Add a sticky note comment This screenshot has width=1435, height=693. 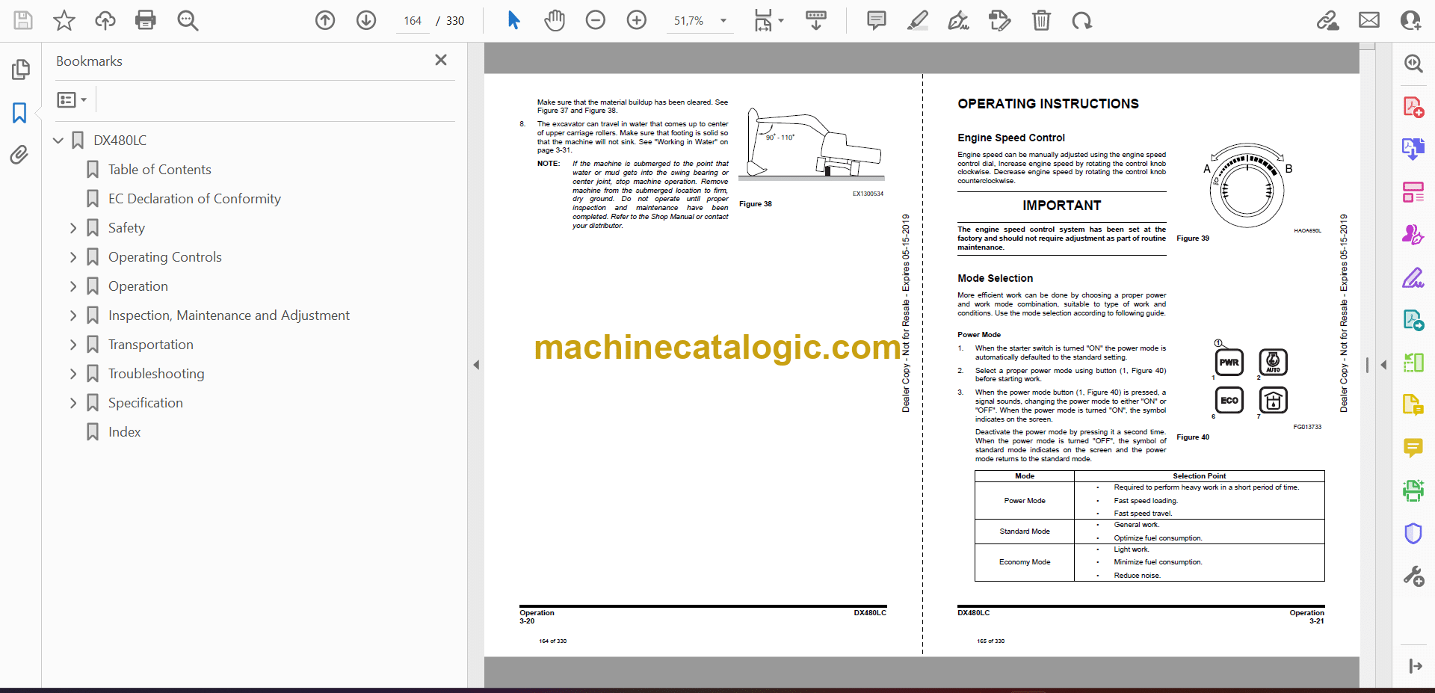click(876, 20)
